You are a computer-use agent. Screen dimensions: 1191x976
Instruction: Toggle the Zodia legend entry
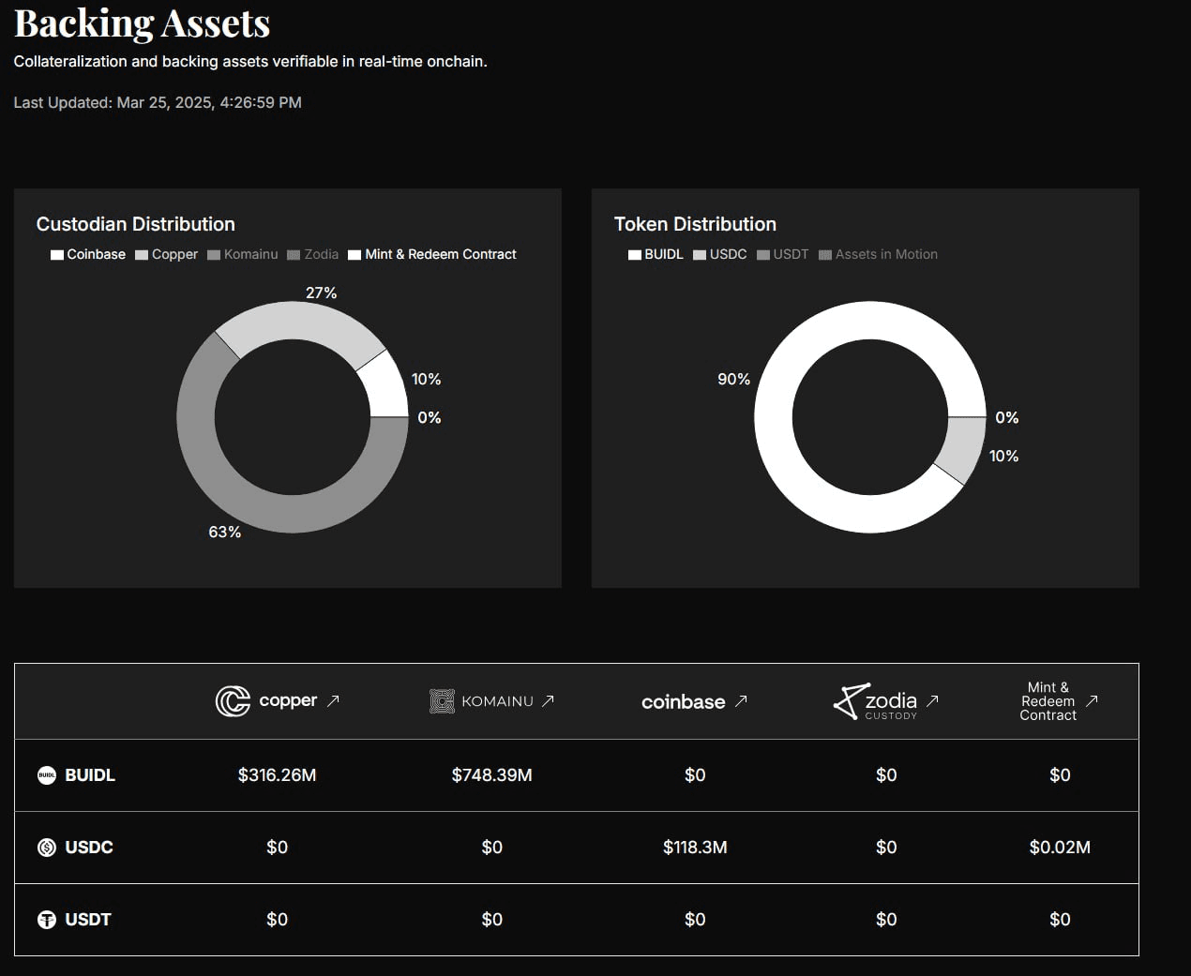pyautogui.click(x=313, y=254)
